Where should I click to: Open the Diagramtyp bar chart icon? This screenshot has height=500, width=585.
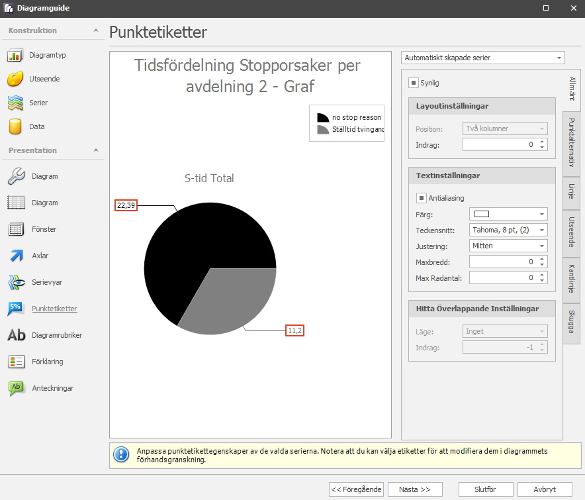(x=15, y=55)
